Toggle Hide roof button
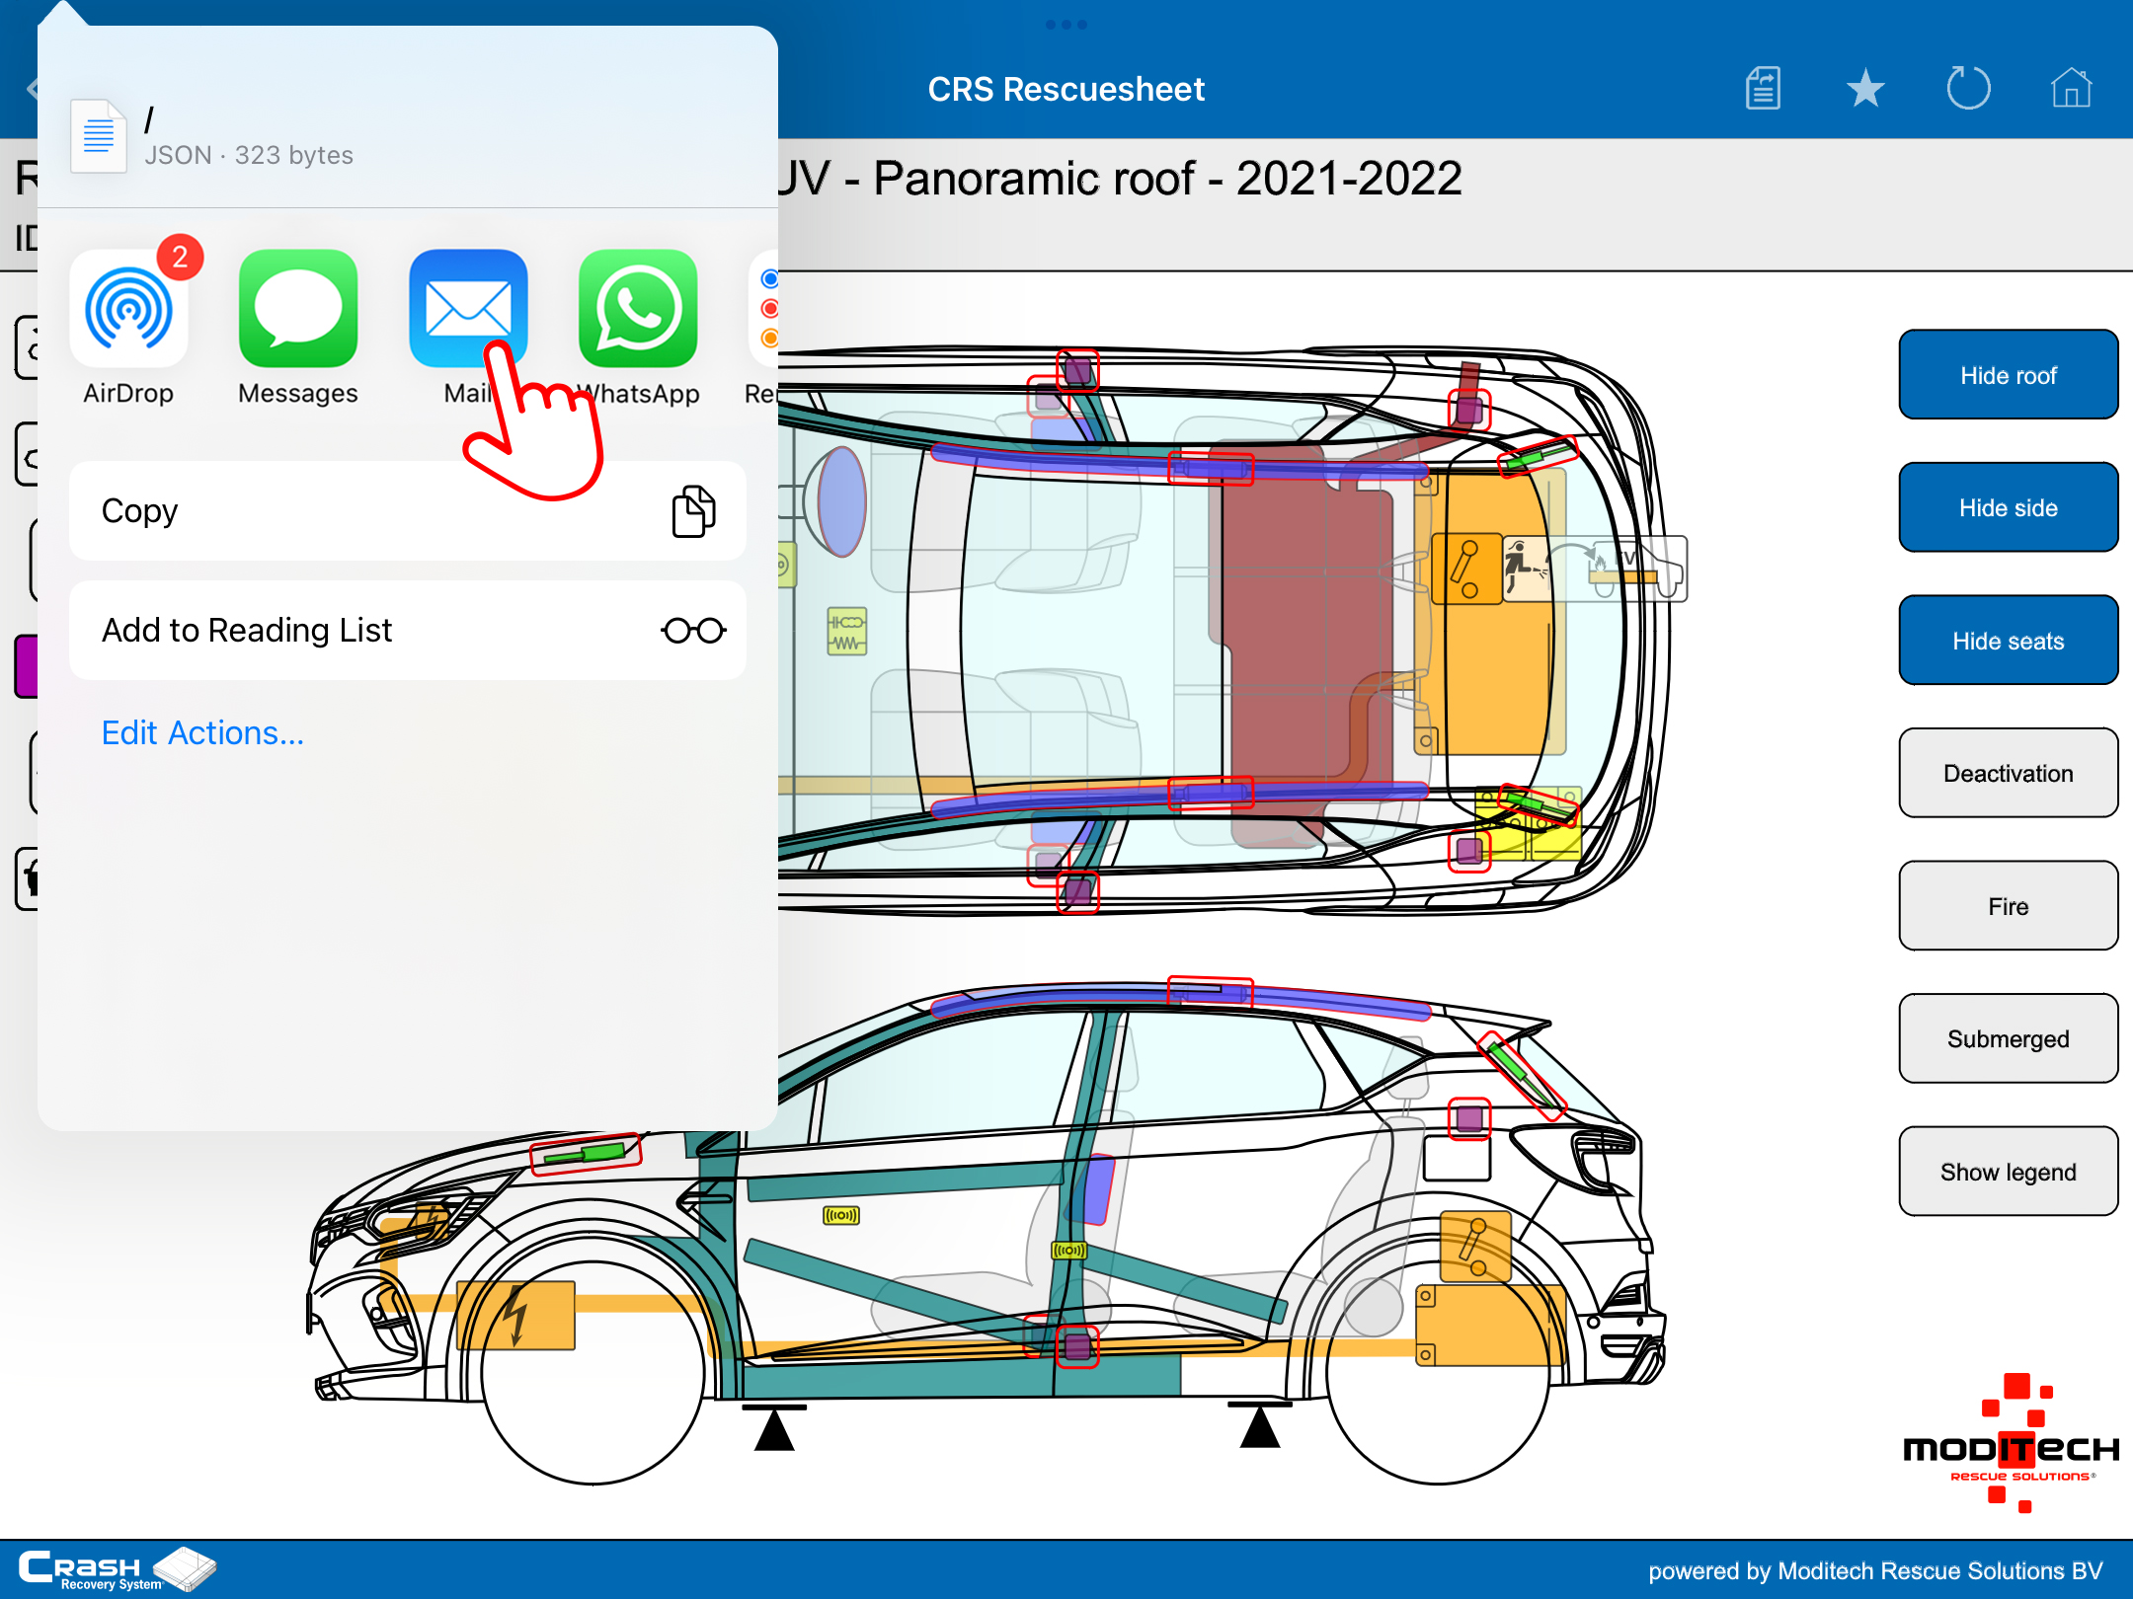 (x=2008, y=375)
